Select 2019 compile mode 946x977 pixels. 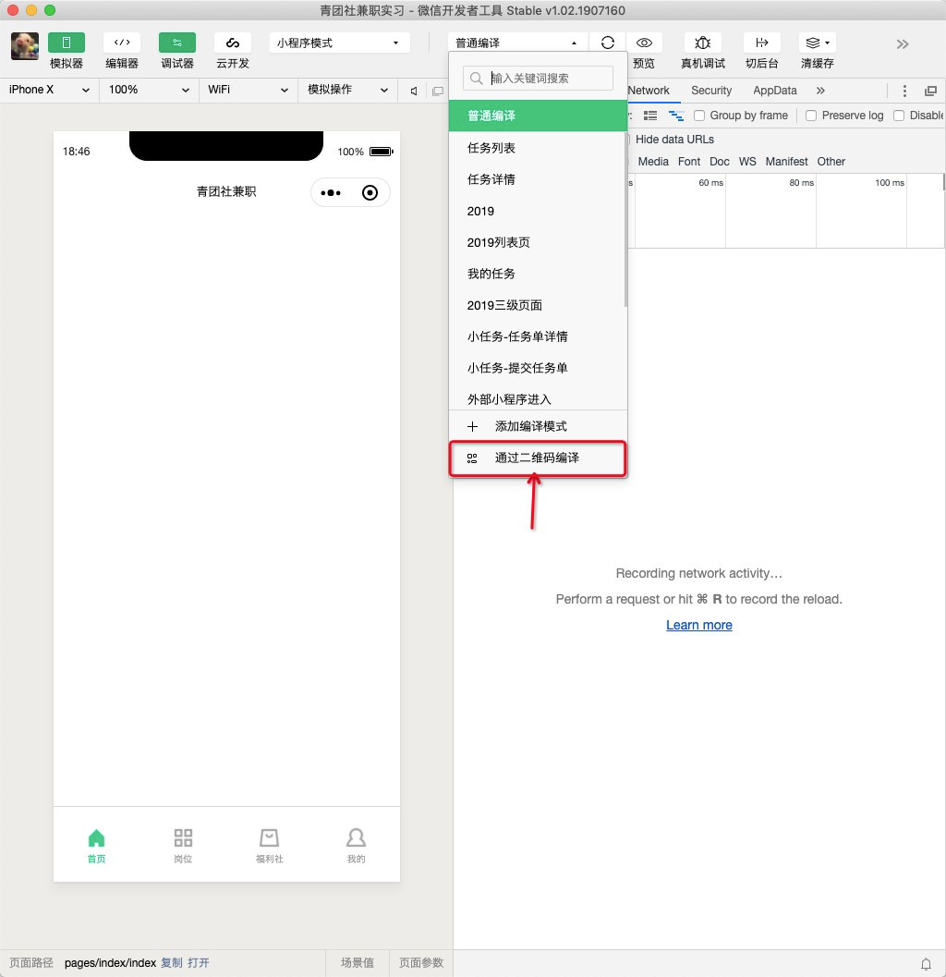coord(538,212)
